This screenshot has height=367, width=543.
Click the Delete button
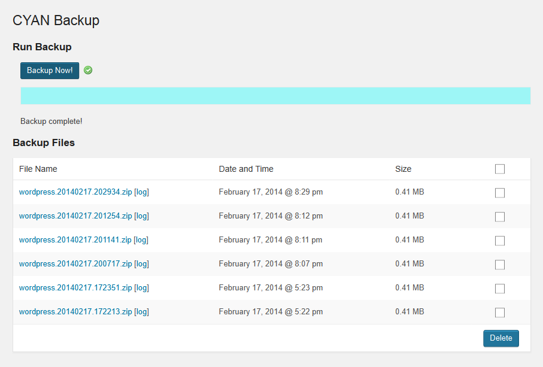500,338
